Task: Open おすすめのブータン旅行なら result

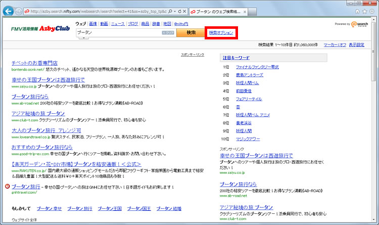Action: (42, 147)
